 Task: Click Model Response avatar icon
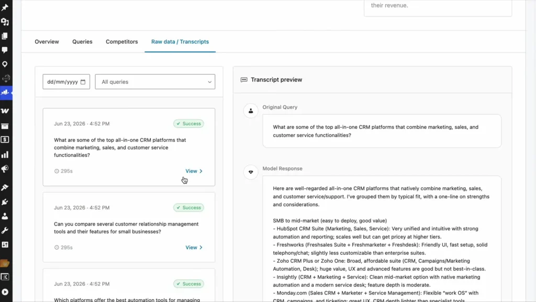(251, 172)
